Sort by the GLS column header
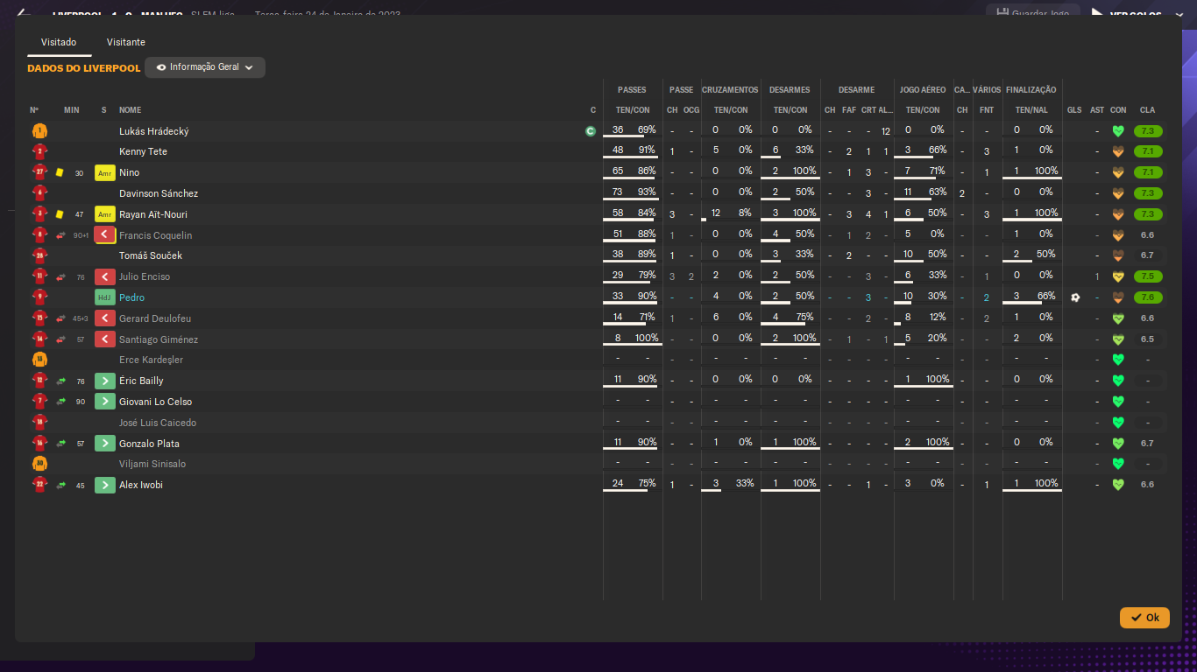 pos(1074,110)
